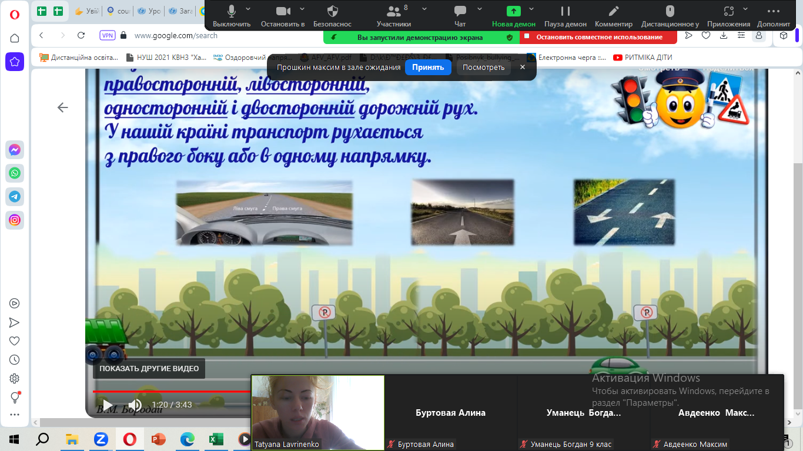Open Zoom Приложения apps
The image size is (803, 451).
tap(729, 16)
